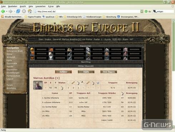Select the '14. Miliz' troop row
175x132 pixels.
[90, 111]
